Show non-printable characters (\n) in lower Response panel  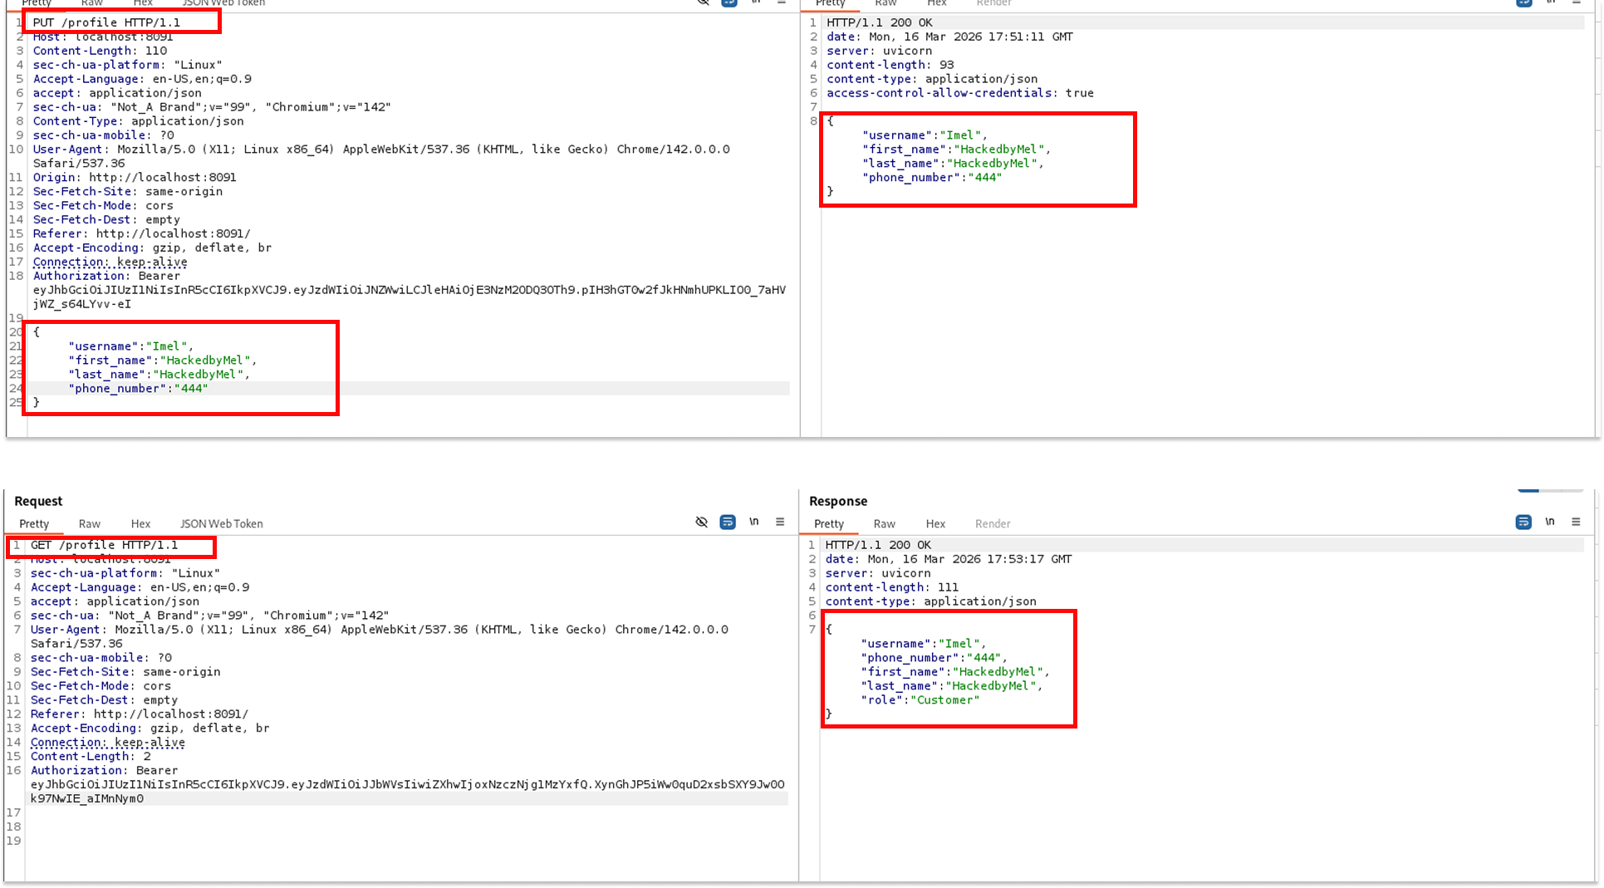coord(1550,522)
